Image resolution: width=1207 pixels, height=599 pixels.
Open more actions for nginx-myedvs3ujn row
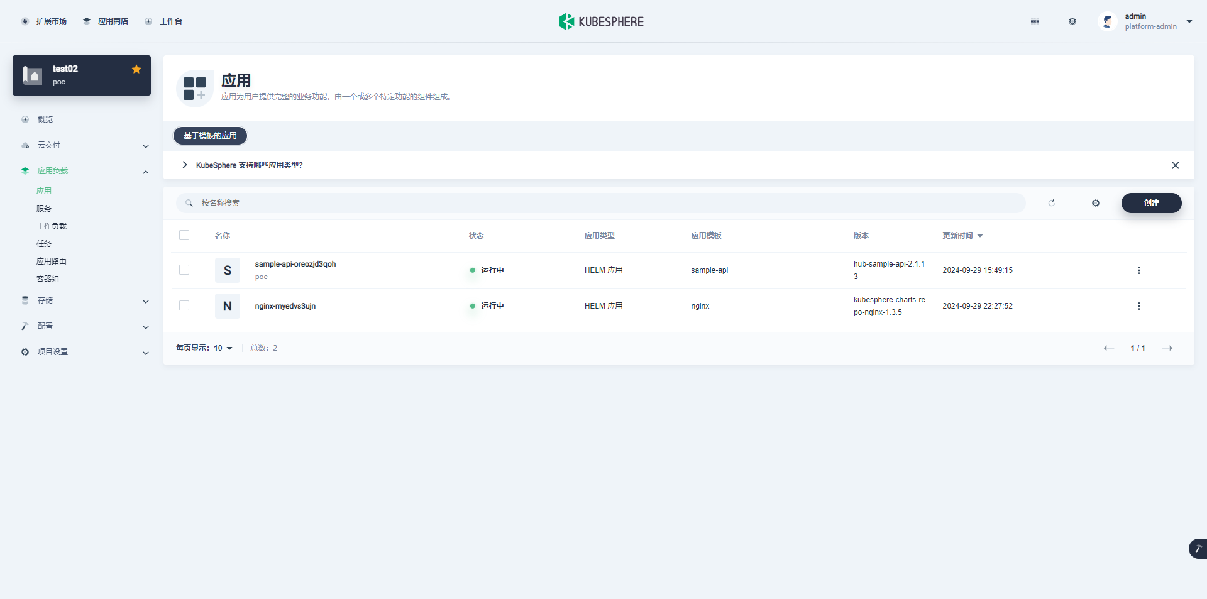click(x=1138, y=306)
